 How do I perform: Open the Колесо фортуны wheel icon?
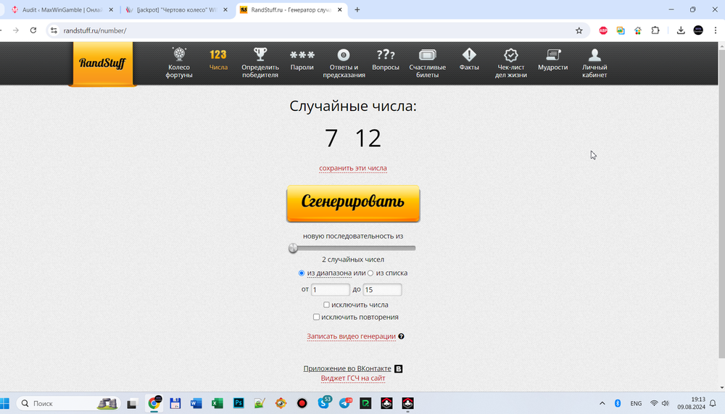[x=179, y=55]
